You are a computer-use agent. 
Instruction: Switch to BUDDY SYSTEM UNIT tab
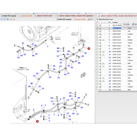[45, 16]
